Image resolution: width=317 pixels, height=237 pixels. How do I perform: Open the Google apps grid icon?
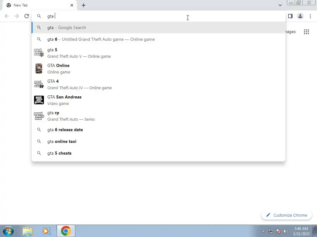pos(306,32)
